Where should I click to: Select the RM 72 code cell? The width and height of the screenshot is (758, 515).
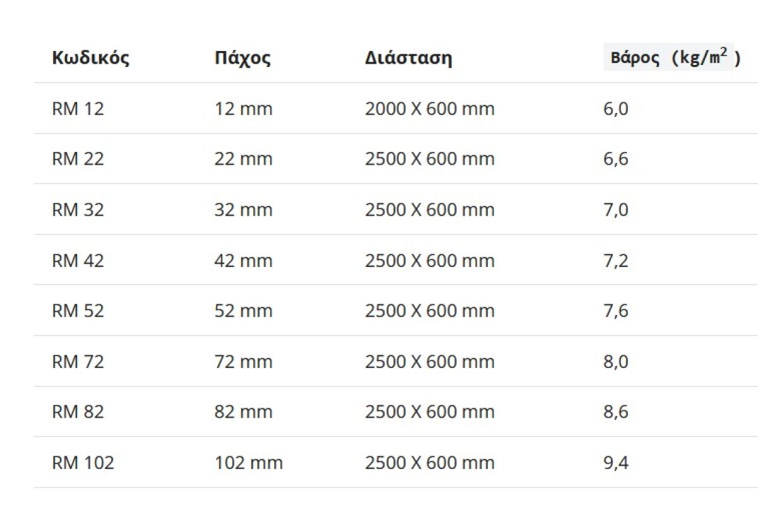tap(78, 362)
